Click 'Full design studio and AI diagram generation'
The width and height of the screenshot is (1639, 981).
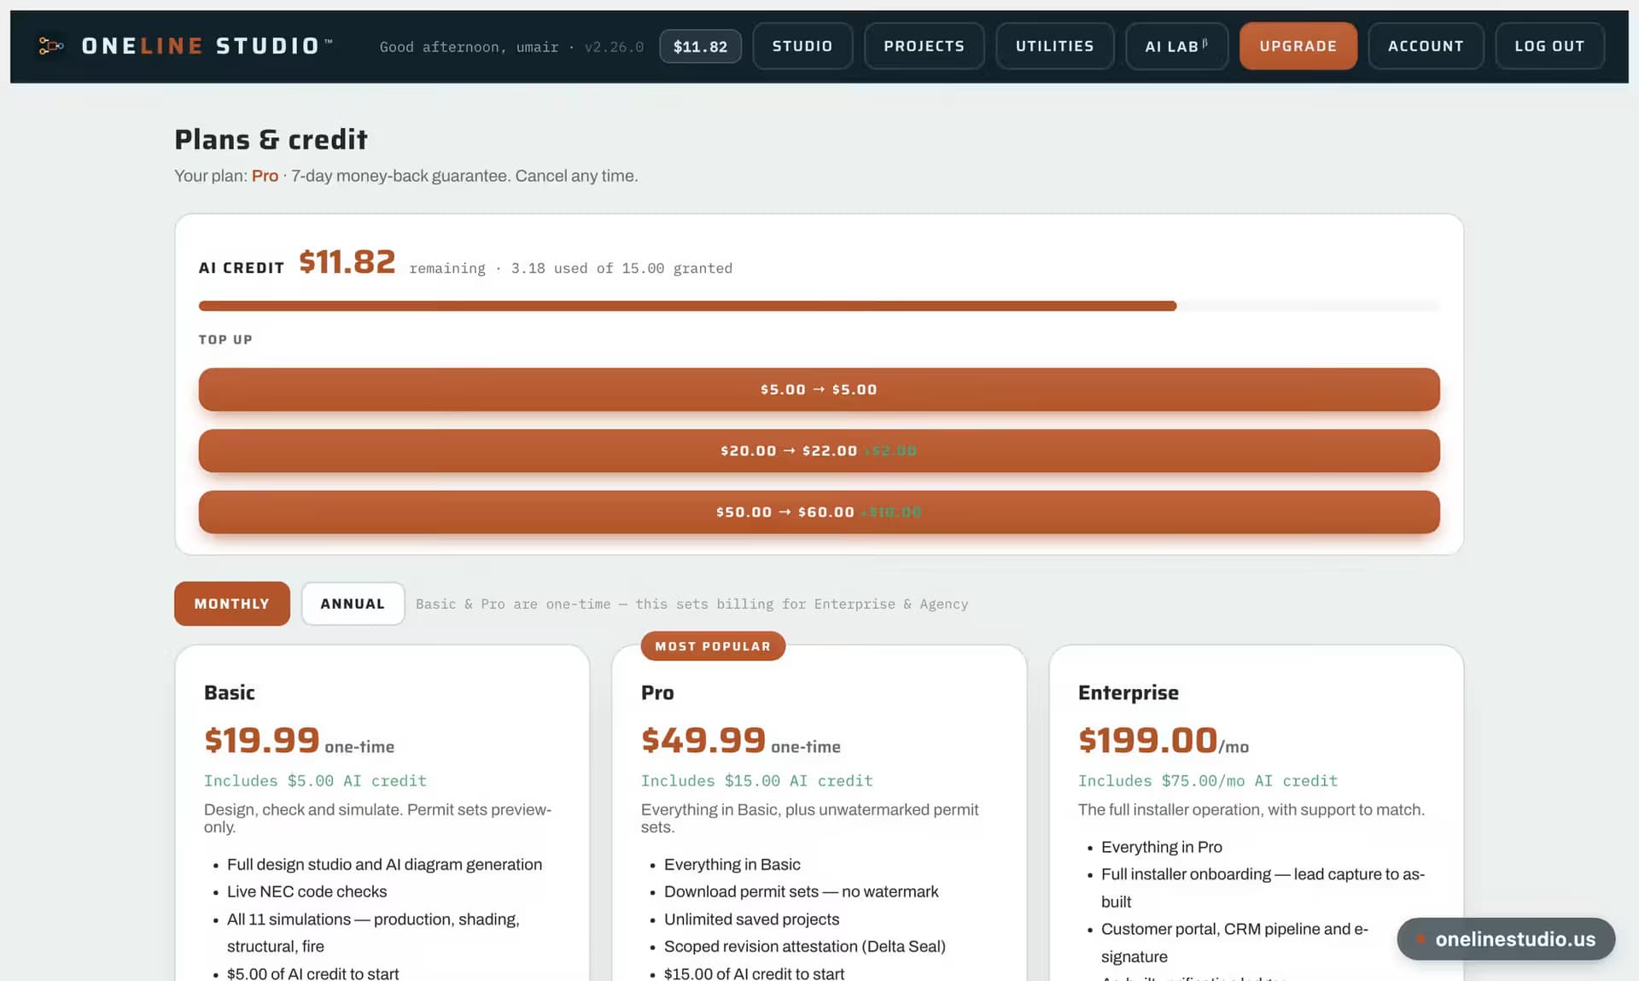tap(384, 864)
